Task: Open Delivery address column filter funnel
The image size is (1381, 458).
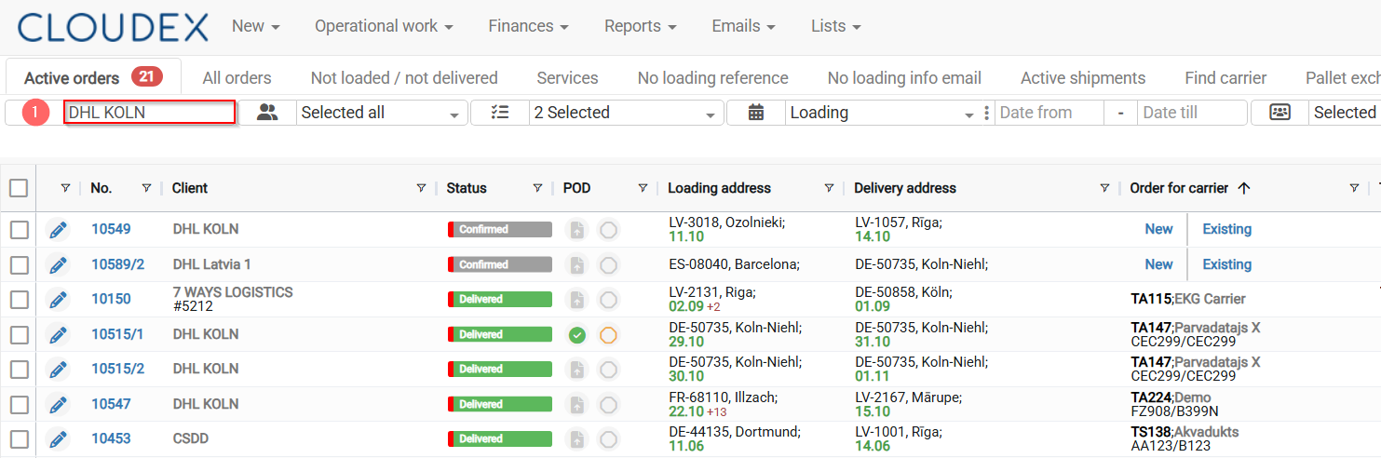Action: pyautogui.click(x=1104, y=188)
